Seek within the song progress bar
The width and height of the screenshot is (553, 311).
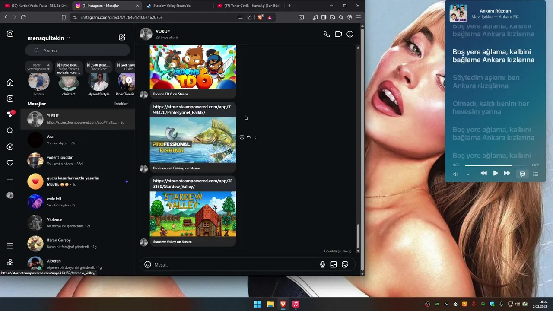(496, 165)
